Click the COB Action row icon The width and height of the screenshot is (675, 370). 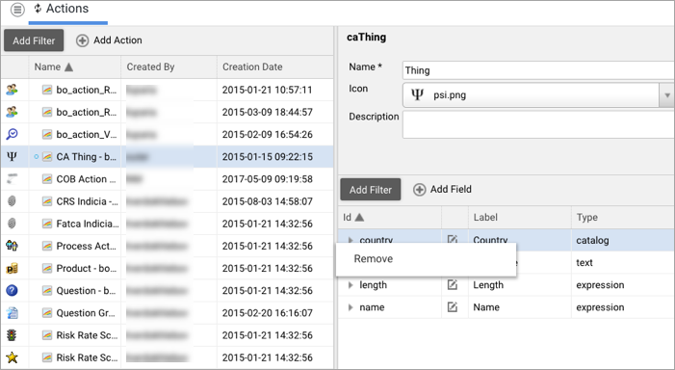pyautogui.click(x=13, y=179)
